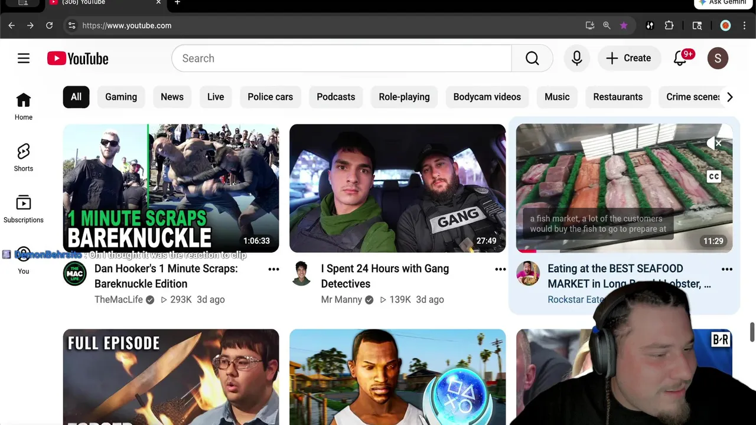This screenshot has height=425, width=756.
Task: Open options for seafood market video
Action: click(727, 269)
